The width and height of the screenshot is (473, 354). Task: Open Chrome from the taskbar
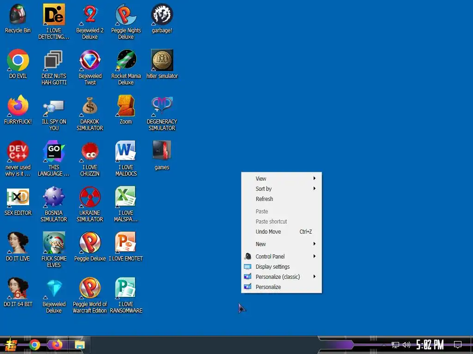pos(35,345)
